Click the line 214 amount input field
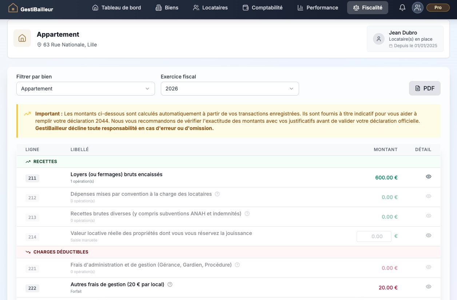The image size is (457, 300). coord(374,236)
